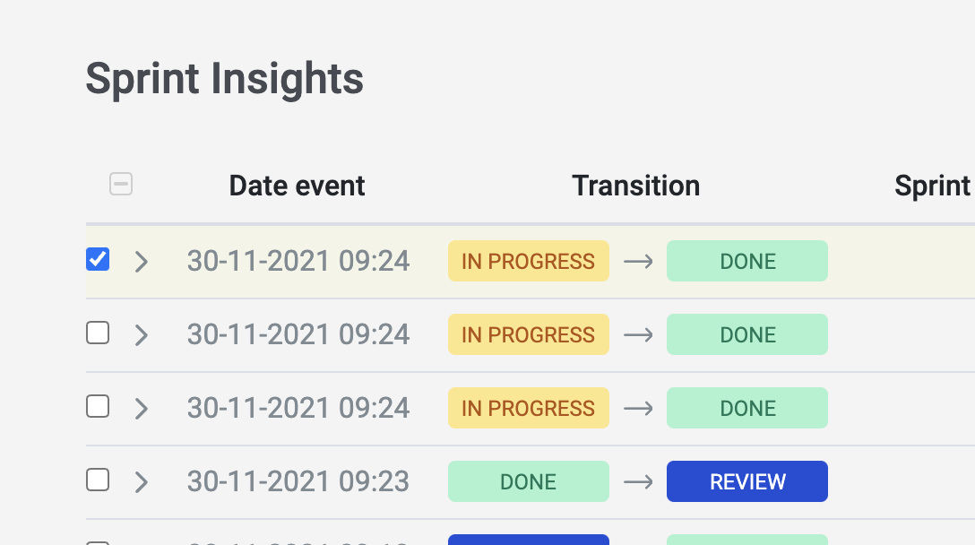Check the third row's checkbox
This screenshot has width=975, height=545.
pyautogui.click(x=98, y=407)
